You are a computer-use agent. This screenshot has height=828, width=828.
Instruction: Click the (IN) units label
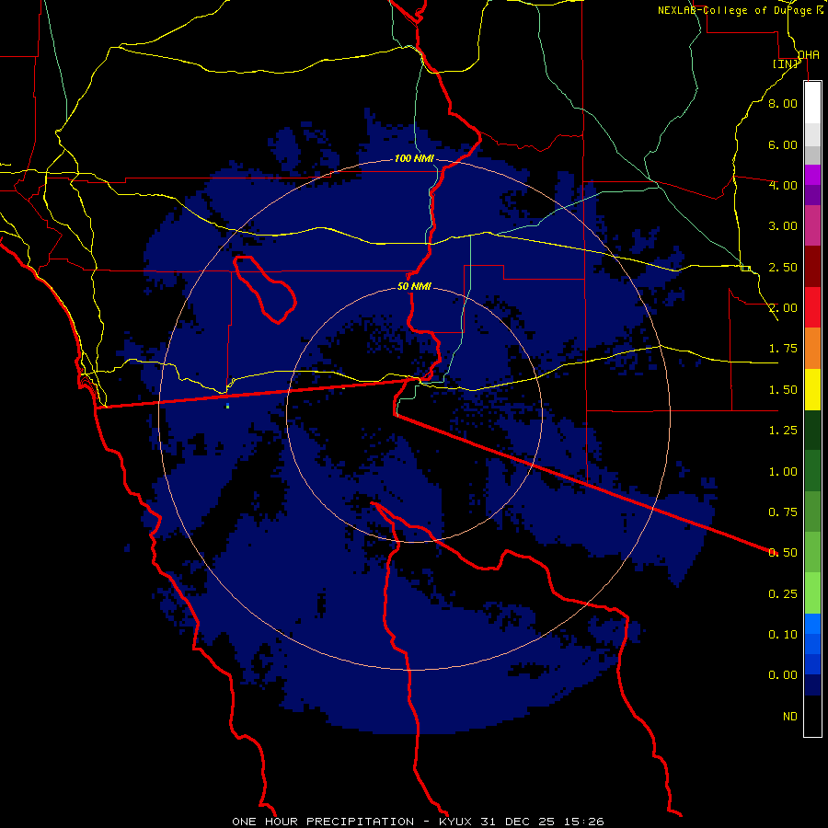786,64
